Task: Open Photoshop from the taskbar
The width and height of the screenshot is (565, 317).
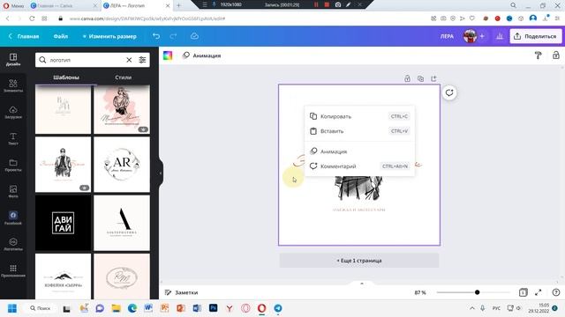Action: click(x=214, y=308)
